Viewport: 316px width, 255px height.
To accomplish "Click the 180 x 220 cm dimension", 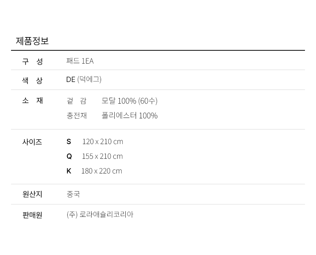I will coord(101,171).
